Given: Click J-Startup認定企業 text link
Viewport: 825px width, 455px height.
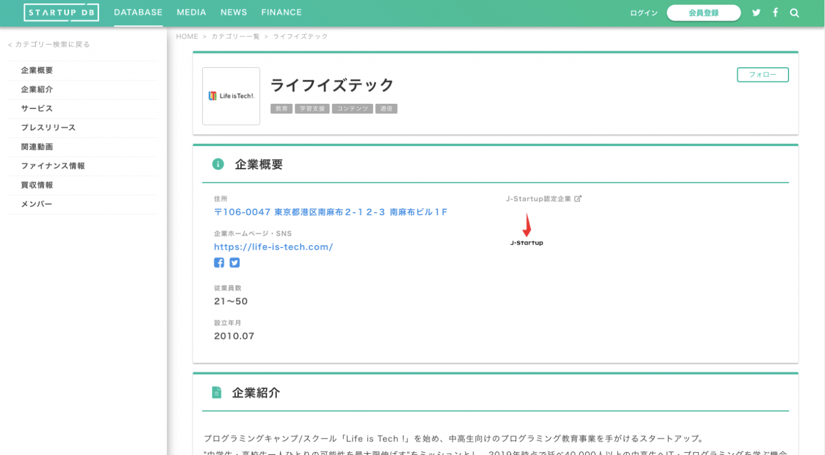Looking at the screenshot, I should point(539,199).
